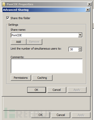Close the PwnCDE Properties window
The width and height of the screenshot is (94, 120).
coord(89,4)
